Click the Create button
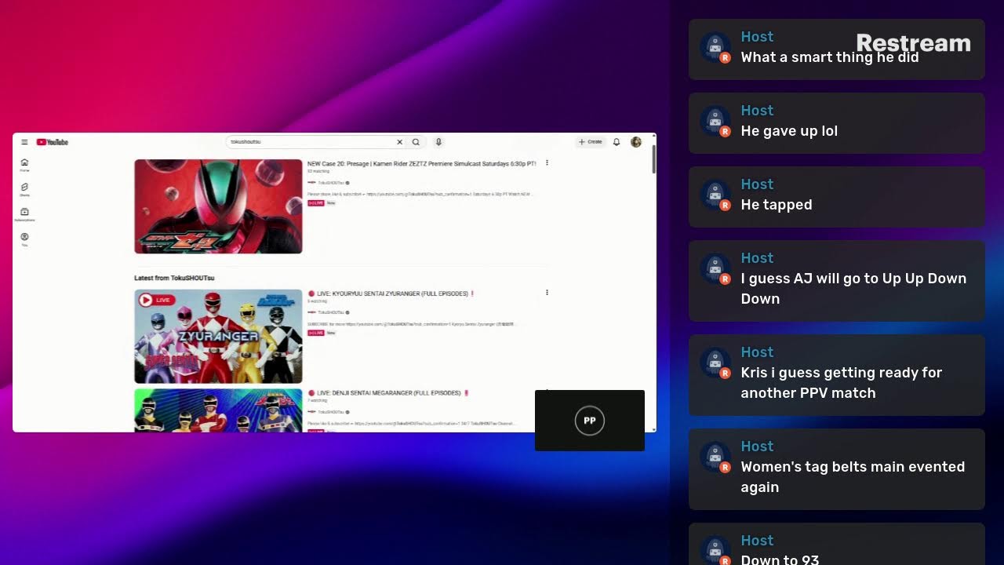The width and height of the screenshot is (1004, 565). point(591,142)
